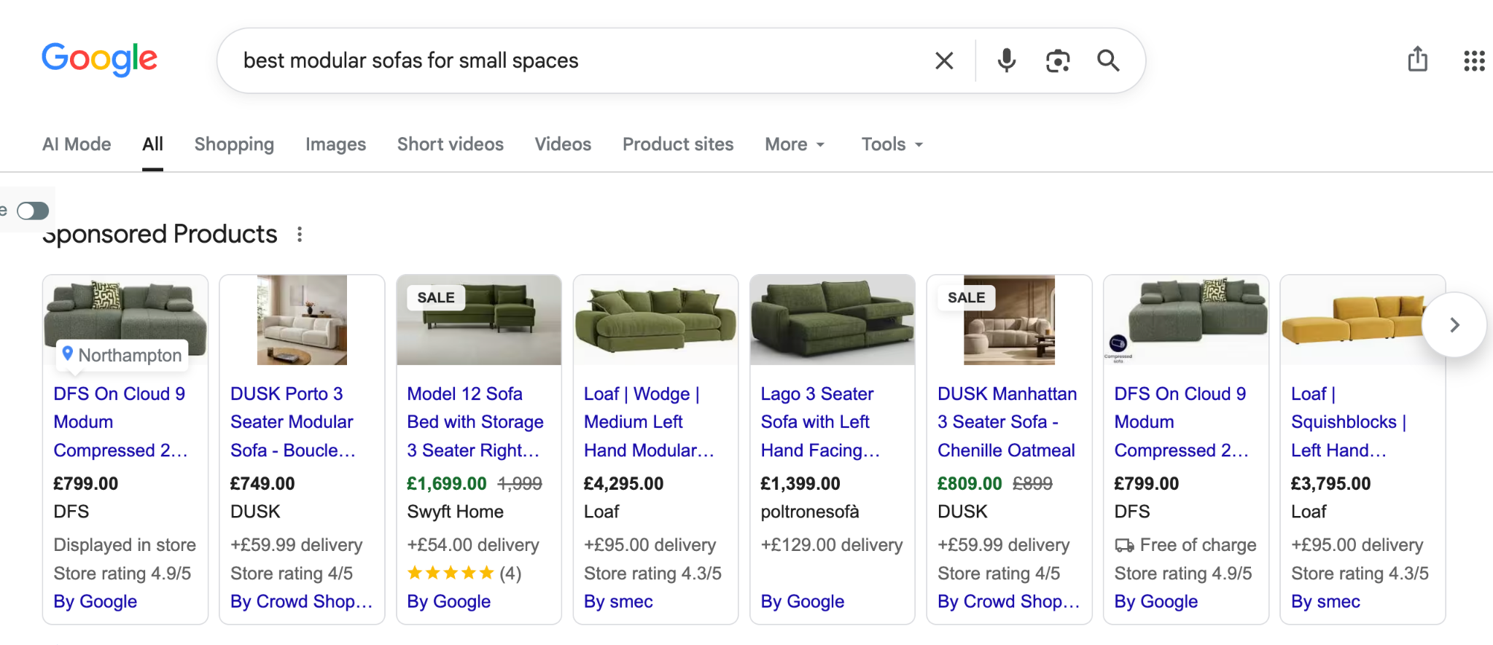Click 'Displayed in store' text
The width and height of the screenshot is (1493, 645).
tap(125, 545)
